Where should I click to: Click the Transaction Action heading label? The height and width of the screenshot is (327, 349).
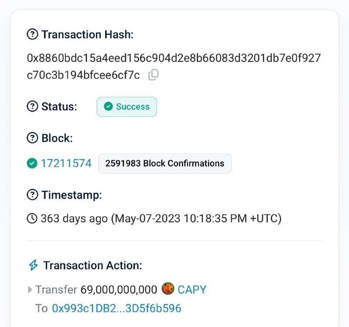(92, 265)
